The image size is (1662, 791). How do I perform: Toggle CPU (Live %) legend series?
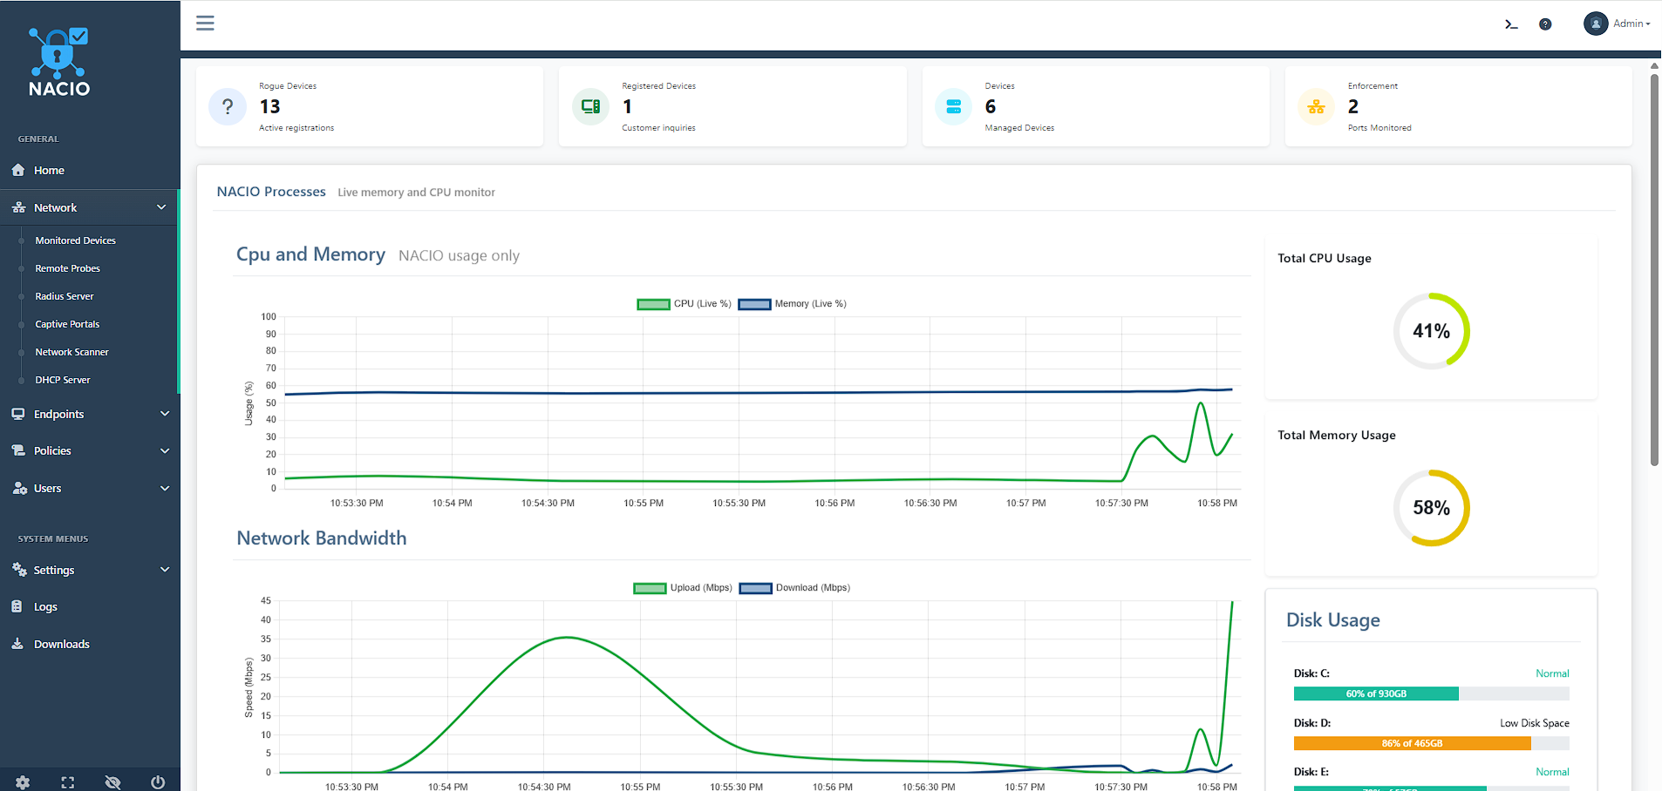point(685,304)
